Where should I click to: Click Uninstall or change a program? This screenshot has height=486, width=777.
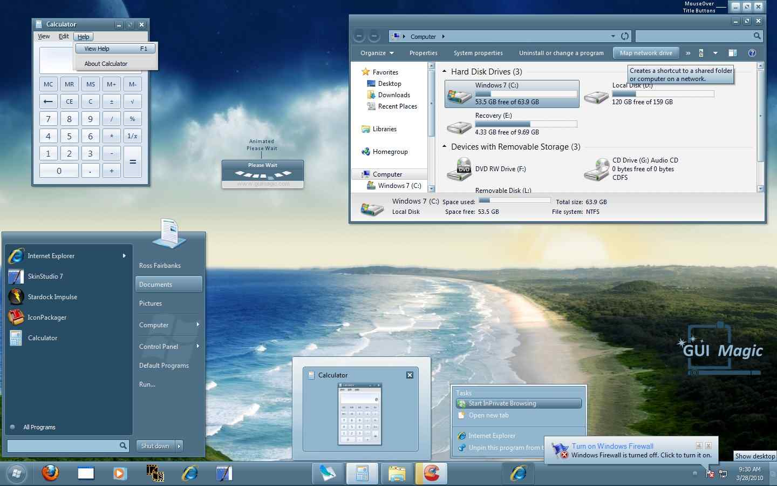point(561,53)
